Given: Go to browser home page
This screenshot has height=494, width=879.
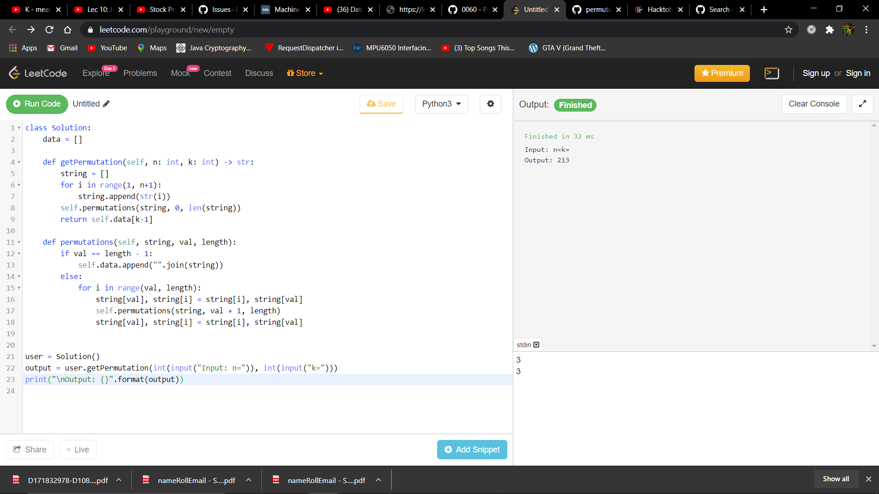Looking at the screenshot, I should [x=68, y=30].
